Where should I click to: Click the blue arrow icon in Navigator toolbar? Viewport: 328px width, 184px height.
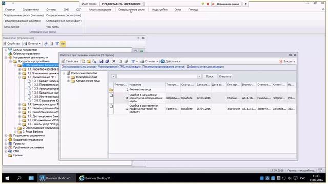pyautogui.click(x=46, y=44)
